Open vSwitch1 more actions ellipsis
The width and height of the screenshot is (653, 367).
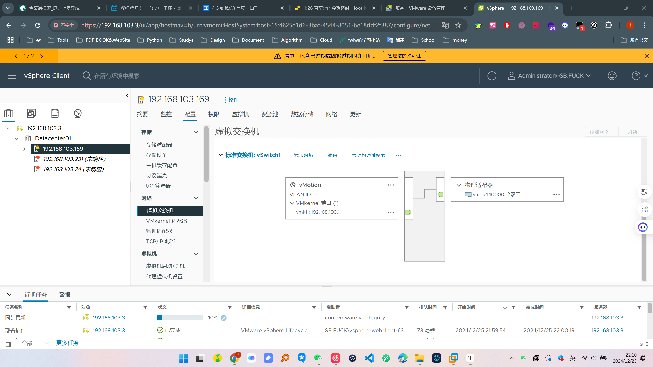pyautogui.click(x=398, y=155)
